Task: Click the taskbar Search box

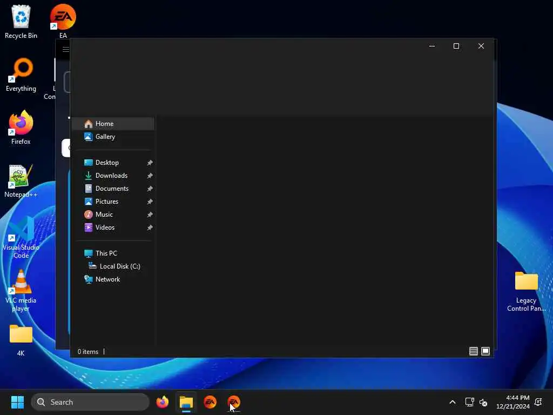Action: pos(90,402)
